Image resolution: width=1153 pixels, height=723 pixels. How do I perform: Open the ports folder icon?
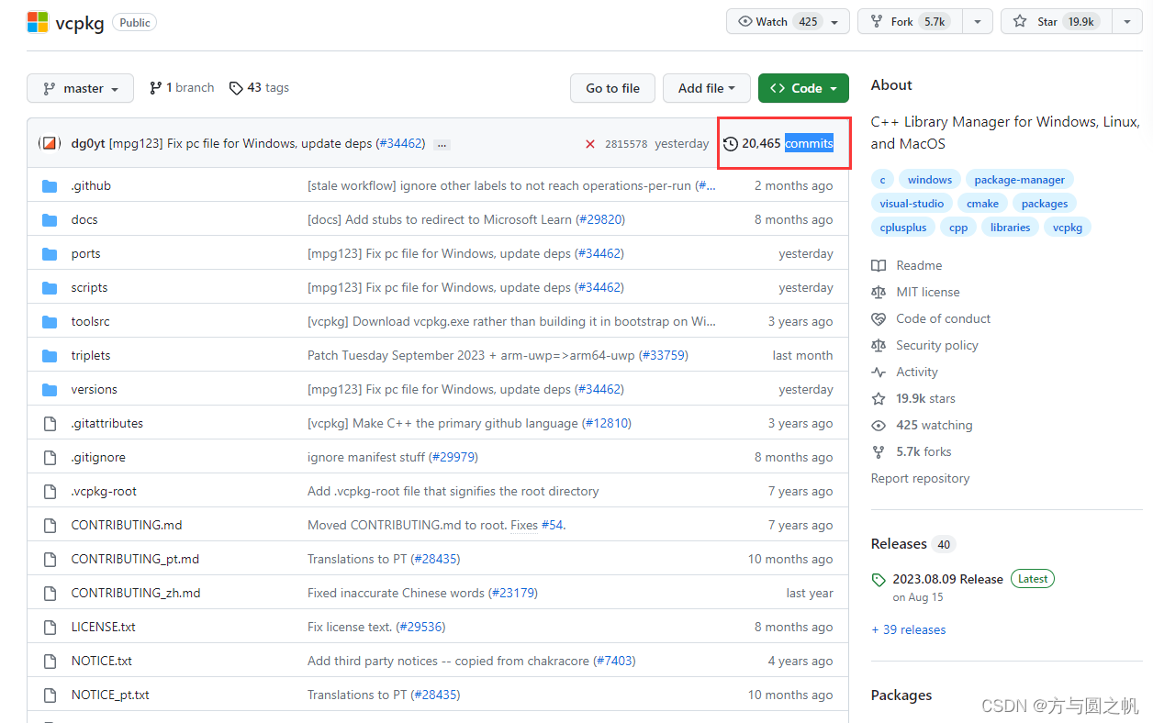pos(50,254)
